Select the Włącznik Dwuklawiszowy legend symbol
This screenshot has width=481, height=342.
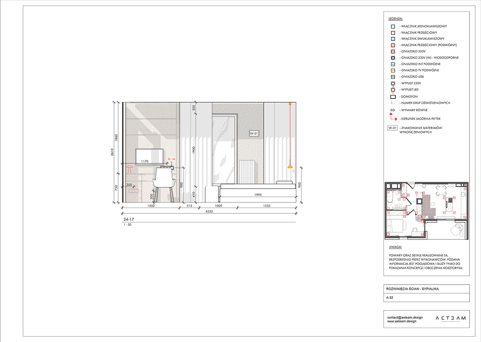point(393,39)
